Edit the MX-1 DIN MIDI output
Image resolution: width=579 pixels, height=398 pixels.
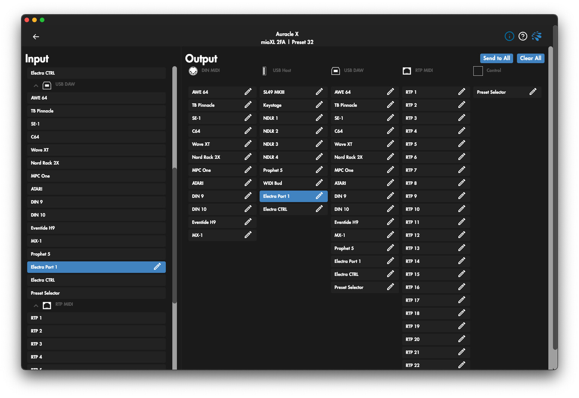[x=248, y=235]
